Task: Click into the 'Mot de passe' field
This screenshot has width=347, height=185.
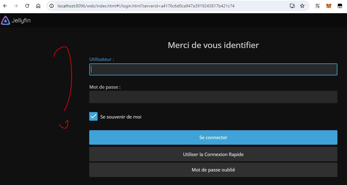Action: point(213,97)
